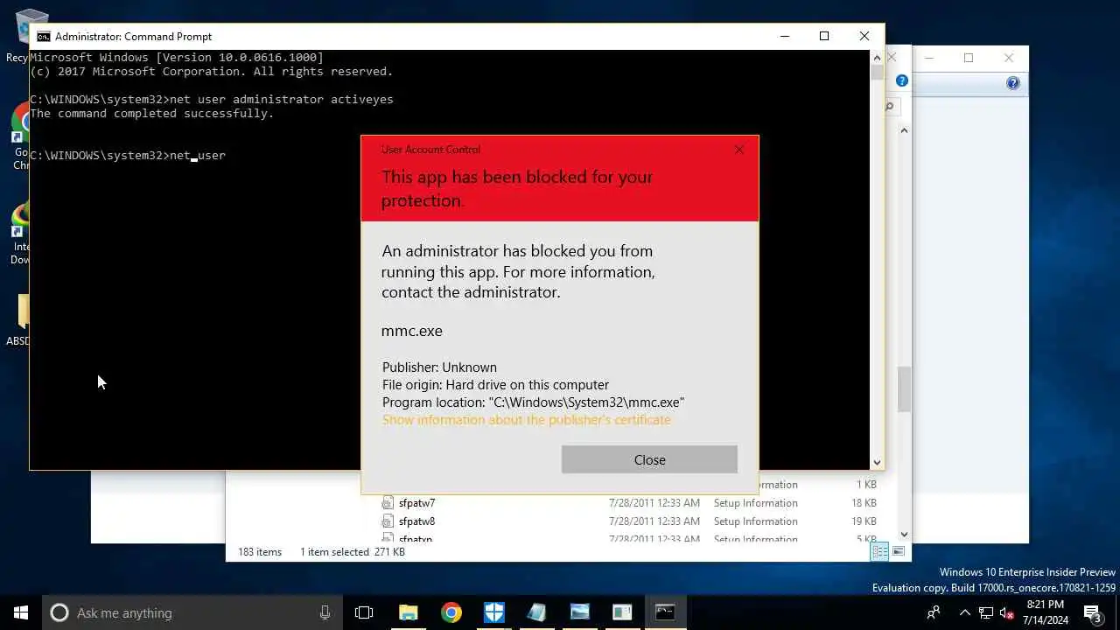Viewport: 1120px width, 630px height.
Task: Open File Explorer from the taskbar
Action: [409, 612]
